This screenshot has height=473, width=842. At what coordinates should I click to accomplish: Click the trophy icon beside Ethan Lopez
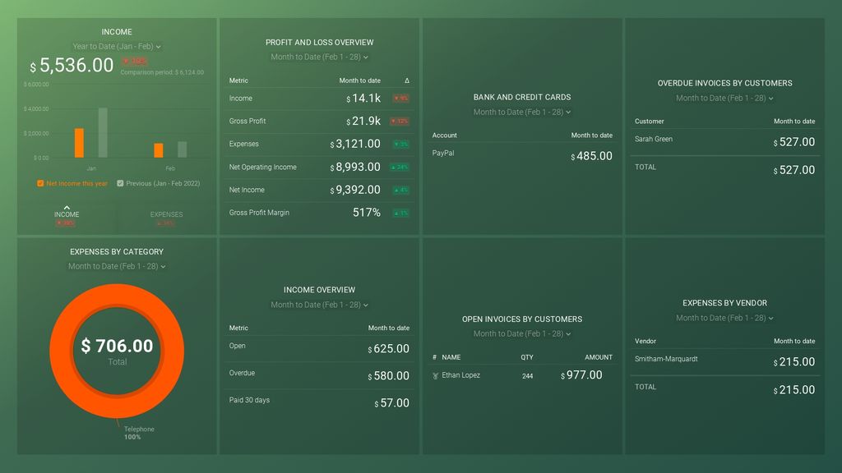(x=435, y=375)
